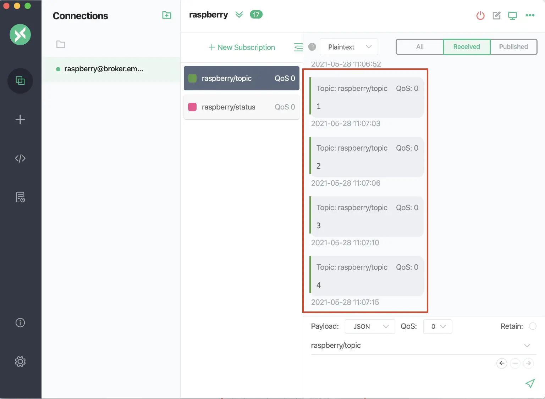This screenshot has width=545, height=399.
Task: Click the new window monitor icon
Action: (x=512, y=16)
